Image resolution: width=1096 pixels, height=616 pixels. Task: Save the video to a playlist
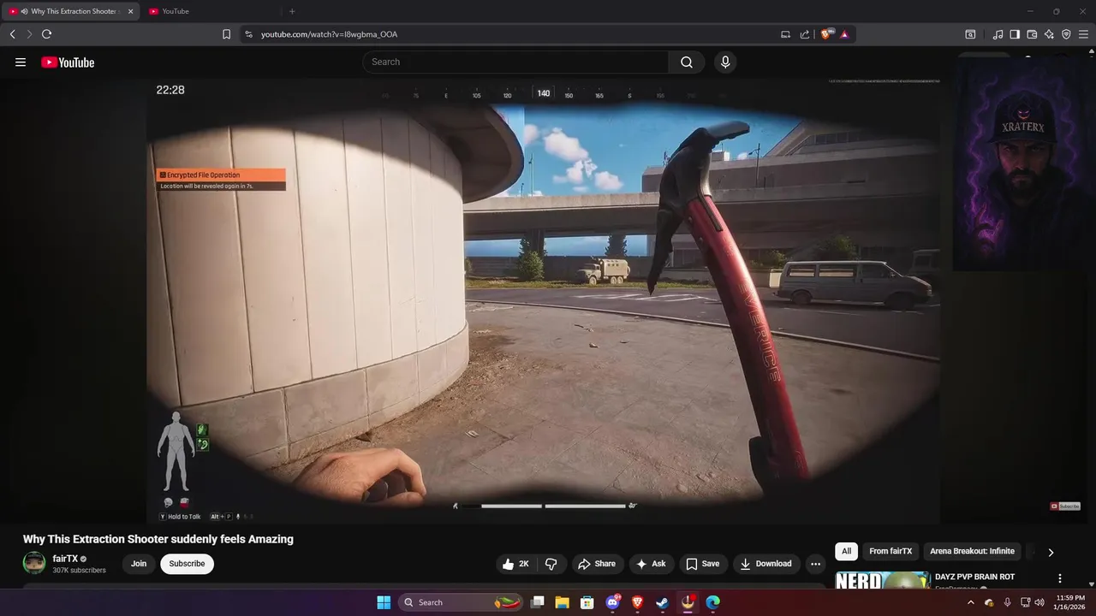[703, 564]
